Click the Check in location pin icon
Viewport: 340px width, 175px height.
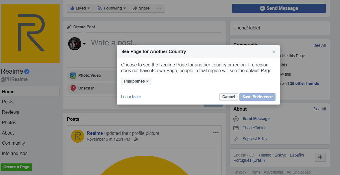coord(73,88)
